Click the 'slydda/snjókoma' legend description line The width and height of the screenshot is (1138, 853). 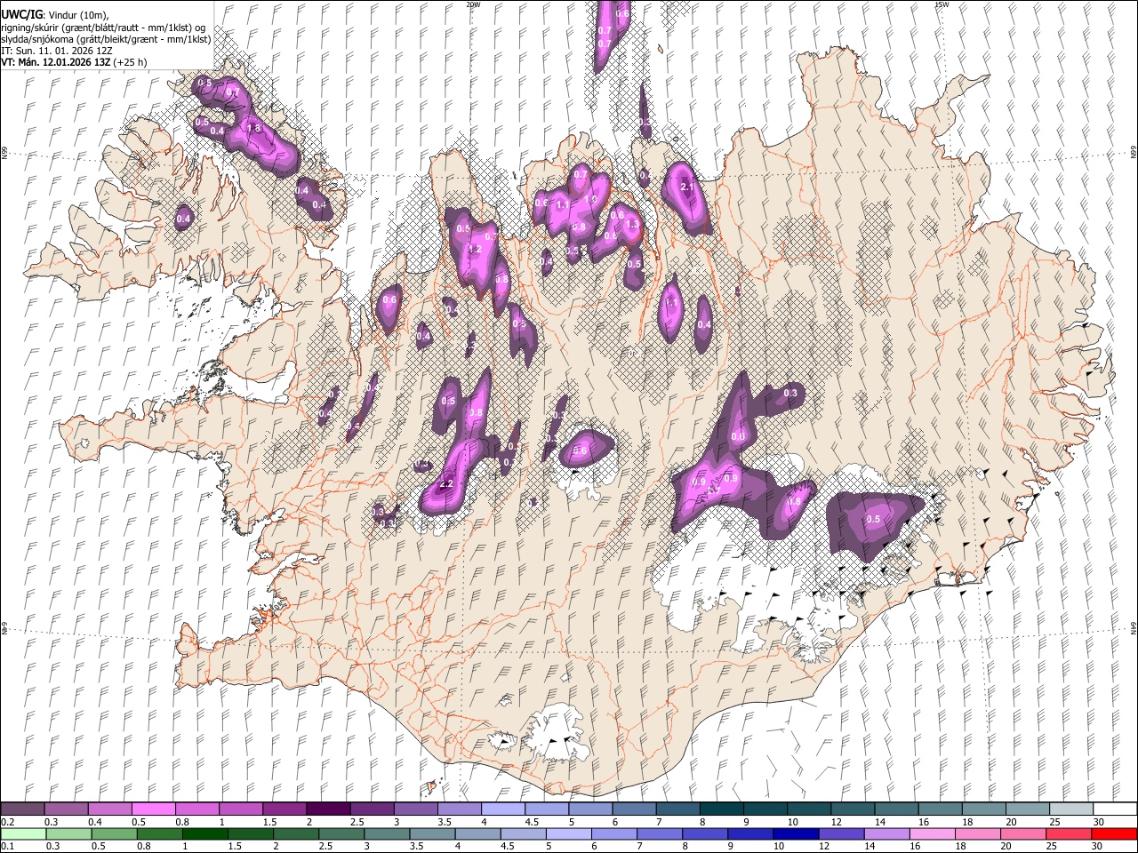coord(107,39)
